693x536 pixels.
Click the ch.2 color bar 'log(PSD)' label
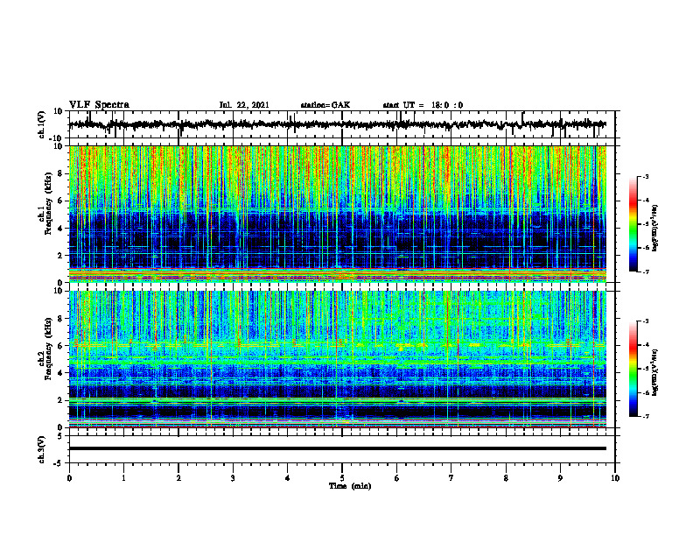coord(655,373)
